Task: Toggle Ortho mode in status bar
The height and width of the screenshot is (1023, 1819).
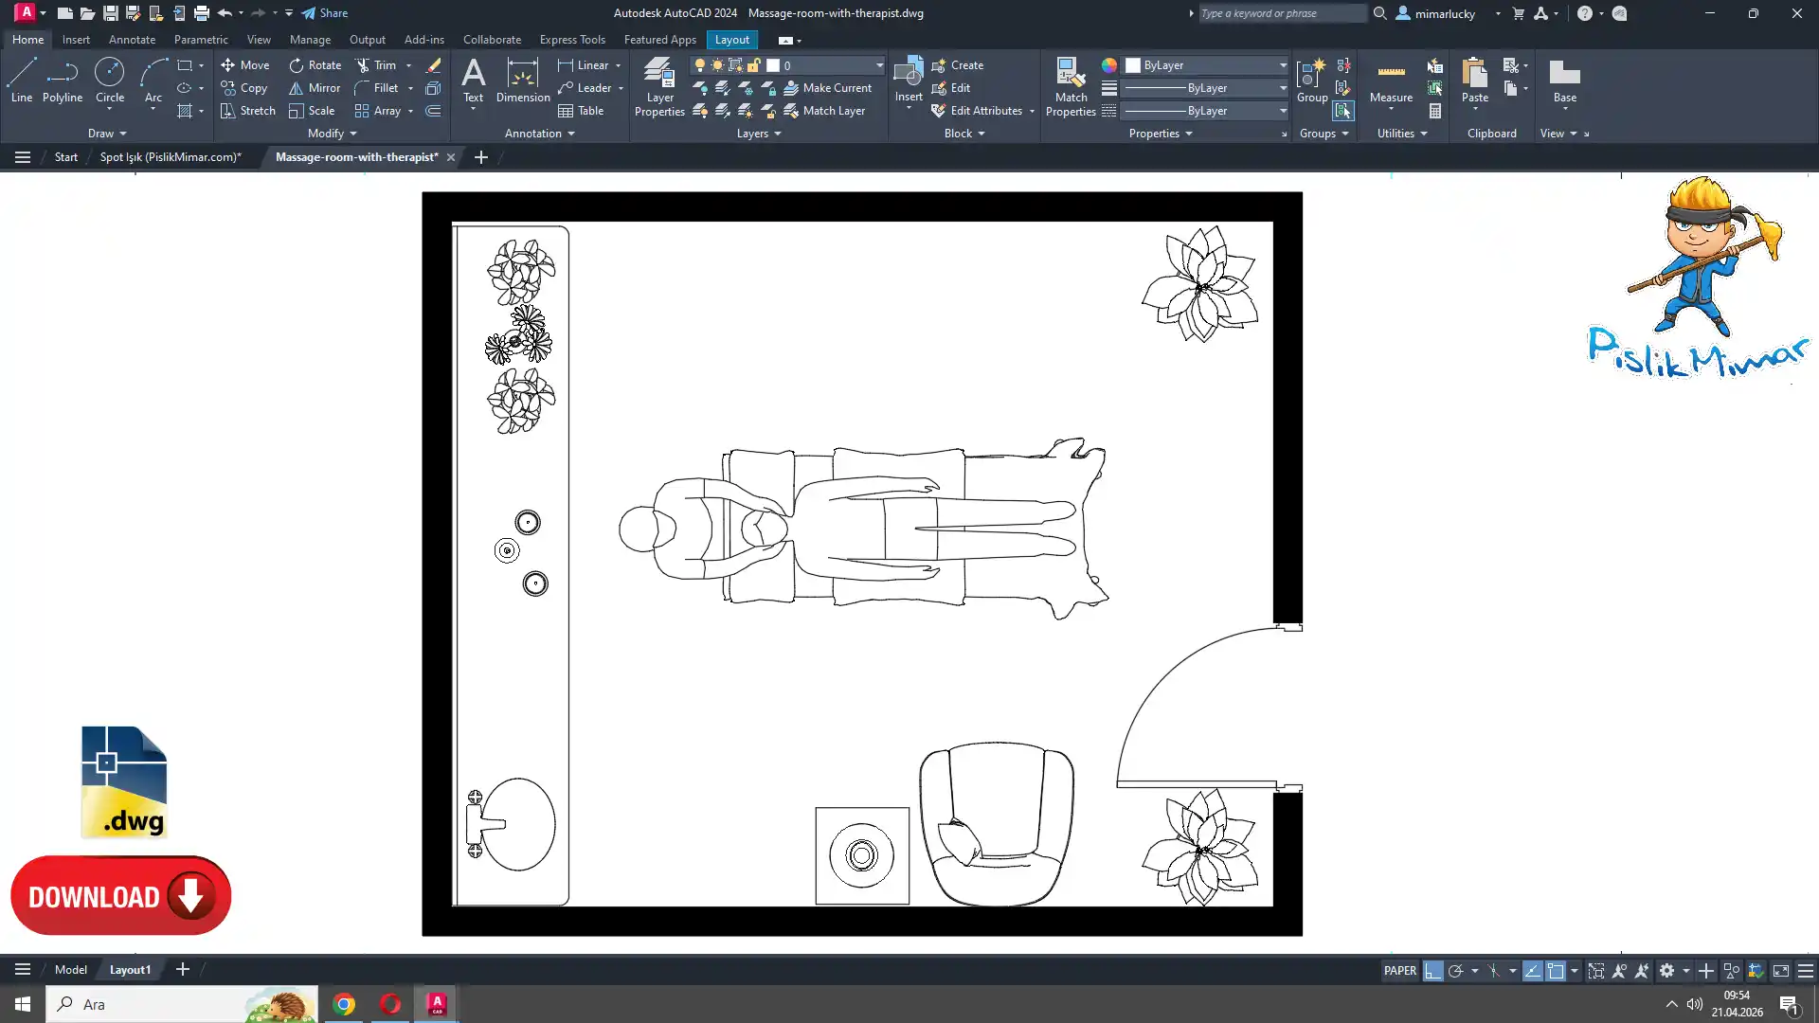Action: pyautogui.click(x=1432, y=971)
